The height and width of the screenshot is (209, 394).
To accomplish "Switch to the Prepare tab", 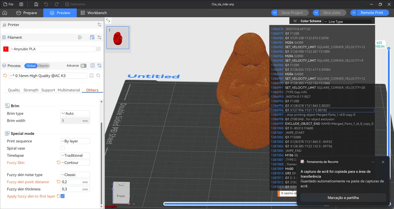I will (x=27, y=13).
